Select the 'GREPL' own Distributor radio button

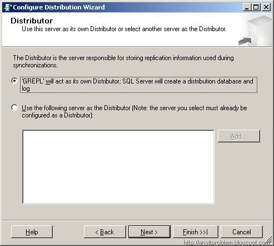tap(14, 81)
